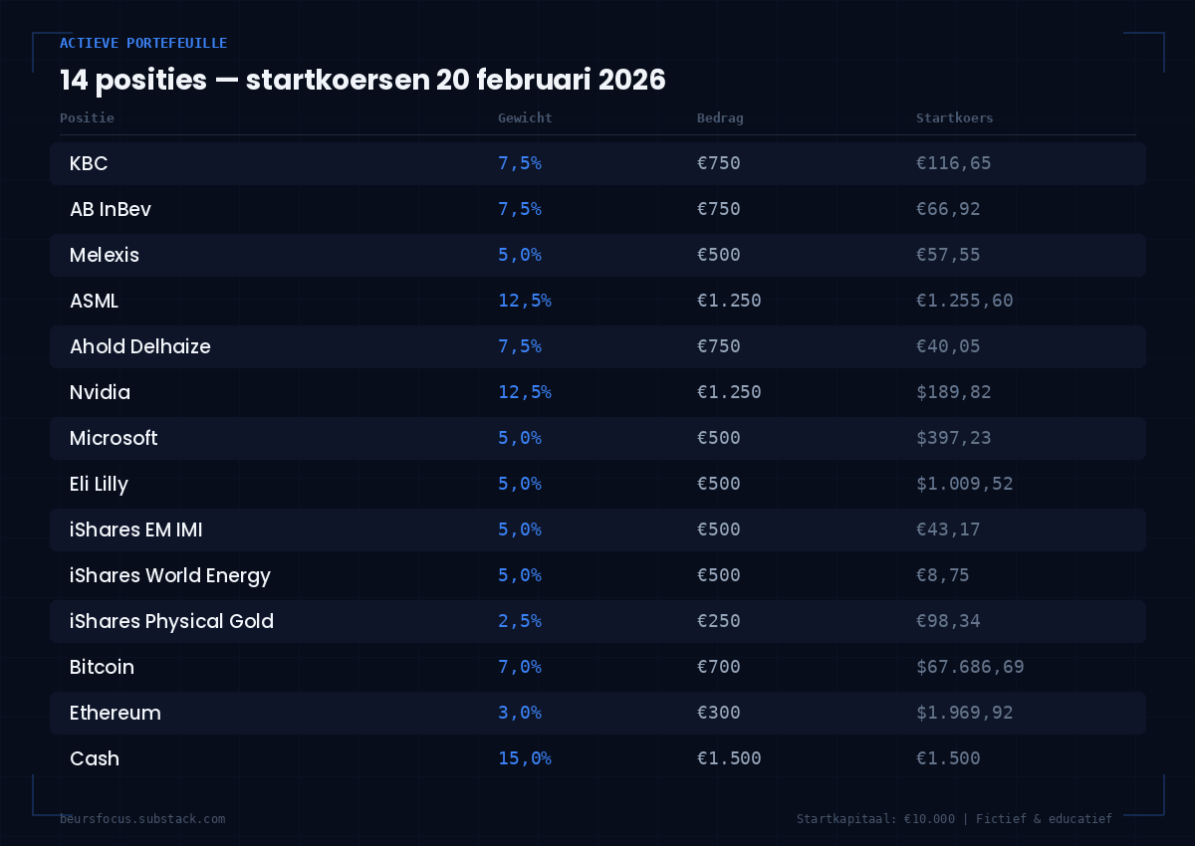Sort by the Gewicht column header
The height and width of the screenshot is (846, 1195).
(x=525, y=117)
